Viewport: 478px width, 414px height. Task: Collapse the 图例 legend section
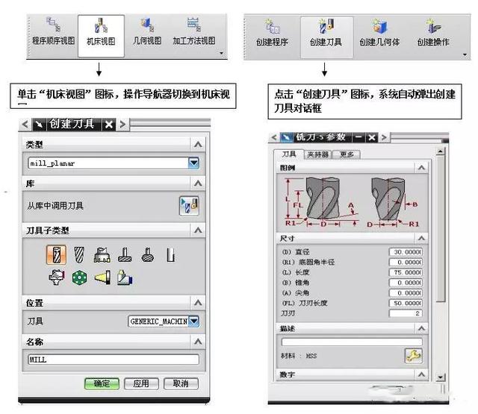pyautogui.click(x=421, y=167)
